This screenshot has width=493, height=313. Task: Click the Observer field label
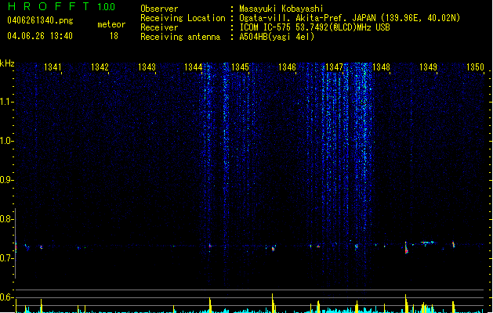click(159, 9)
